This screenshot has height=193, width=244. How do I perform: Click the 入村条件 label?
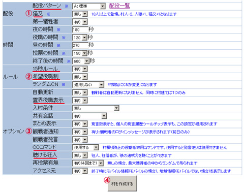43,108
